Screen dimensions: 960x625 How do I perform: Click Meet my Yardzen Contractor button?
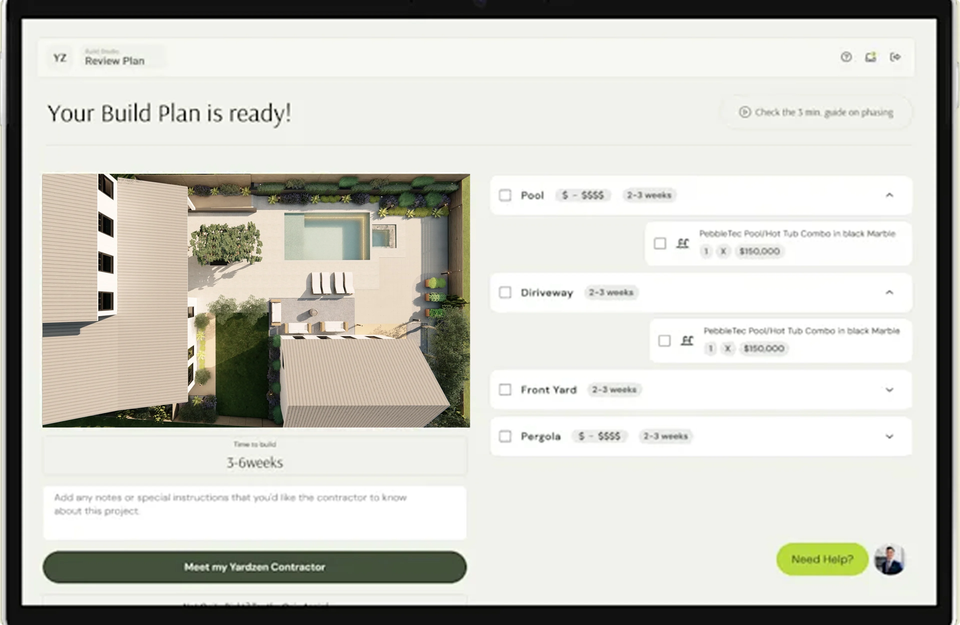254,567
